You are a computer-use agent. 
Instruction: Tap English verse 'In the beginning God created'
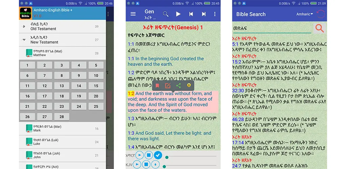coord(166,61)
